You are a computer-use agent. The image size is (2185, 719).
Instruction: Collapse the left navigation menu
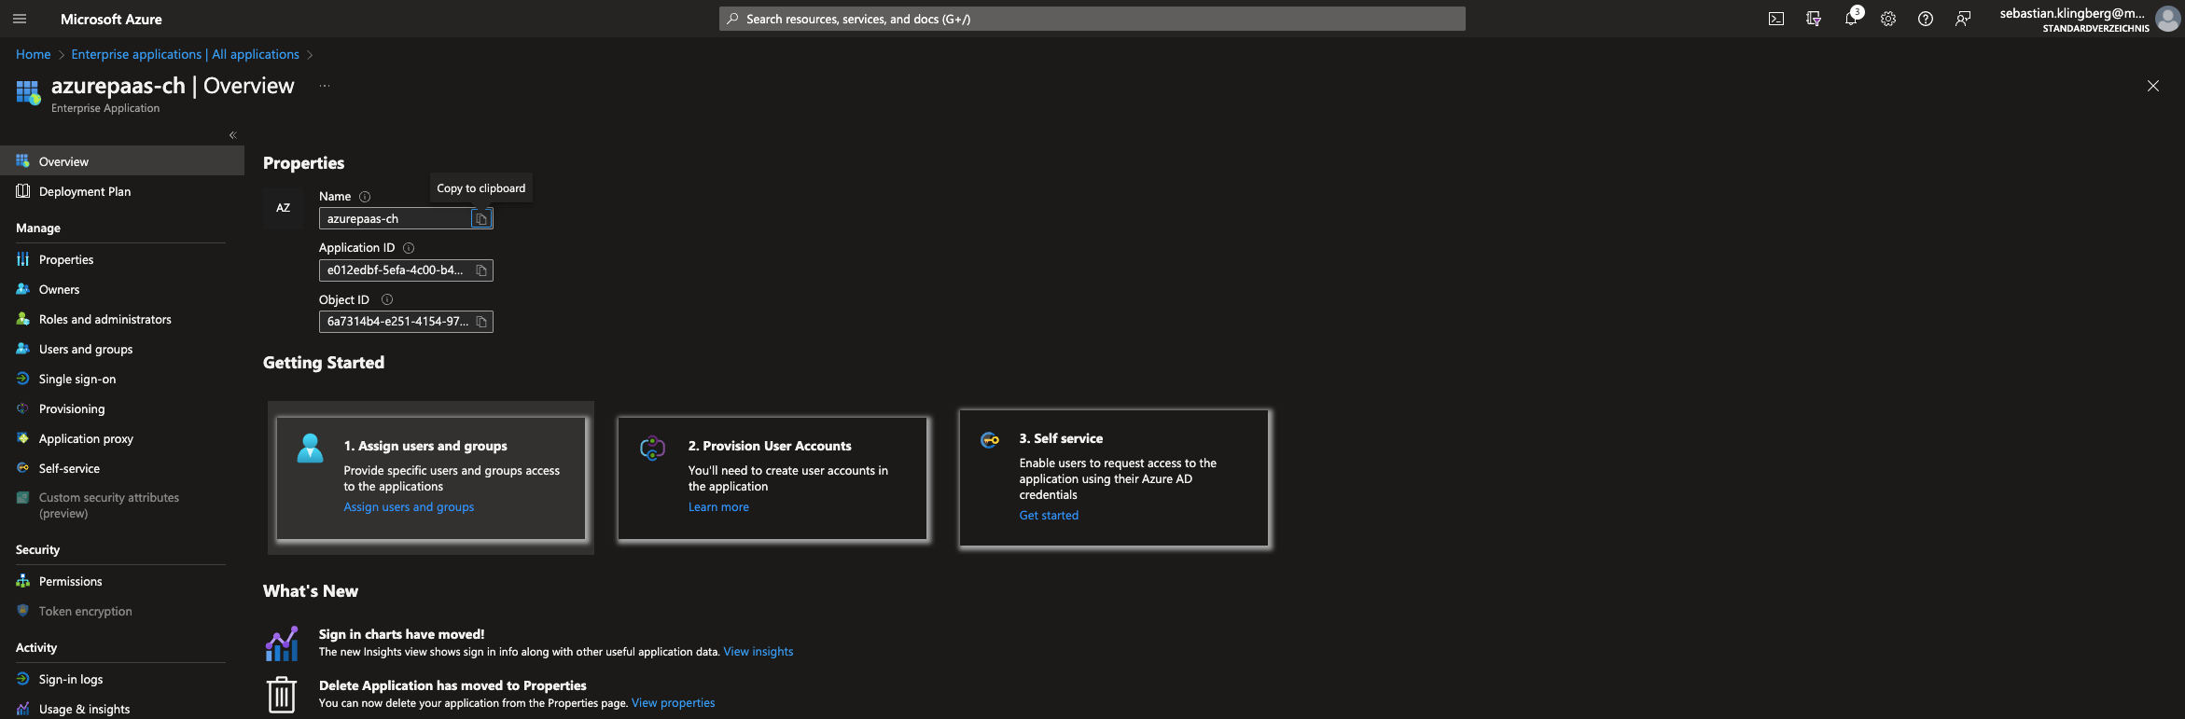[232, 135]
